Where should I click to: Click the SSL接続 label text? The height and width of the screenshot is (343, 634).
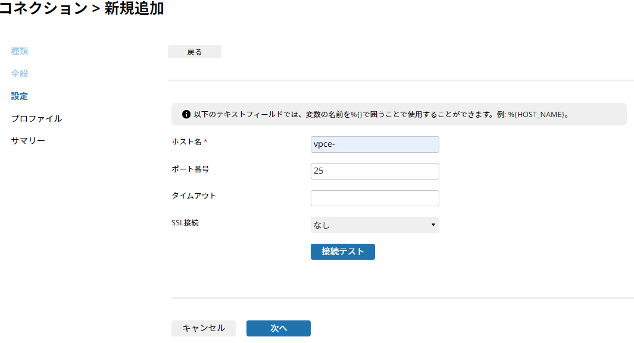pyautogui.click(x=185, y=223)
